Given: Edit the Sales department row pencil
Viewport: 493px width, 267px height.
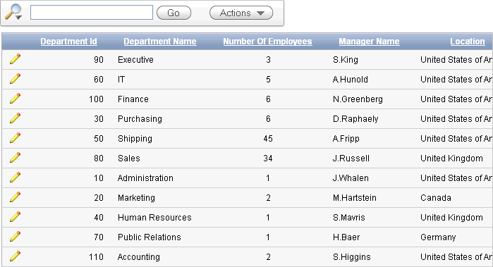Looking at the screenshot, I should pos(15,158).
